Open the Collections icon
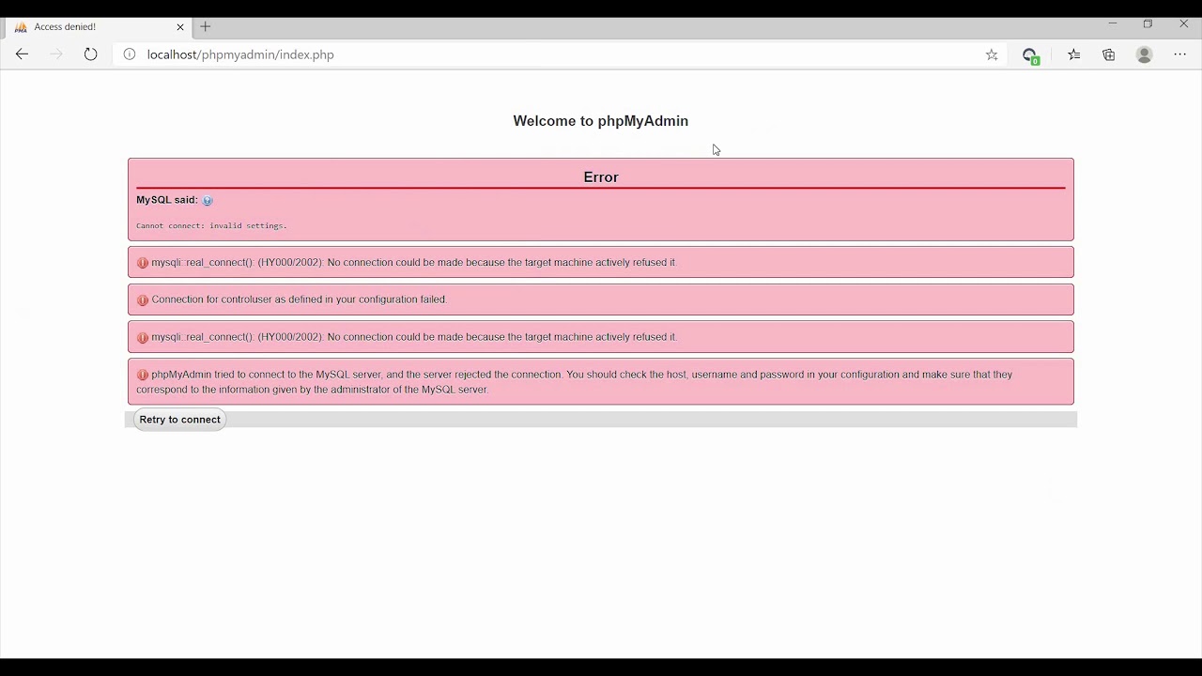 pyautogui.click(x=1109, y=54)
